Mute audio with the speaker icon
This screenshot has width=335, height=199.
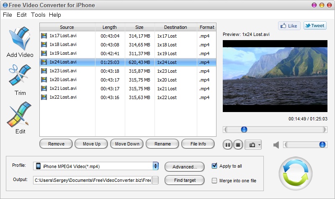coord(276,145)
